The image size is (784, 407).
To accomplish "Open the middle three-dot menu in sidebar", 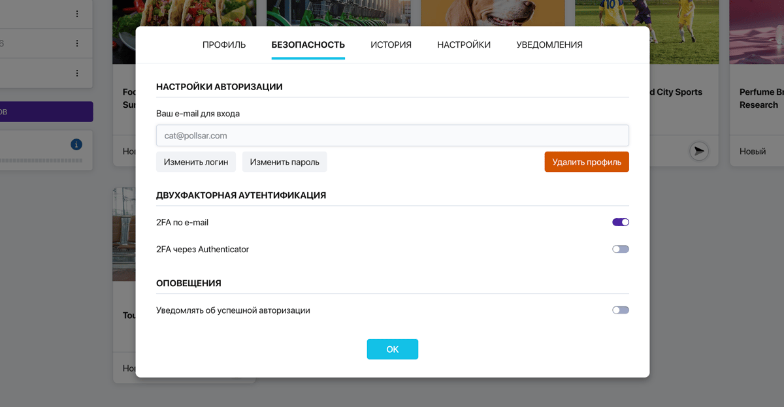I will (77, 44).
